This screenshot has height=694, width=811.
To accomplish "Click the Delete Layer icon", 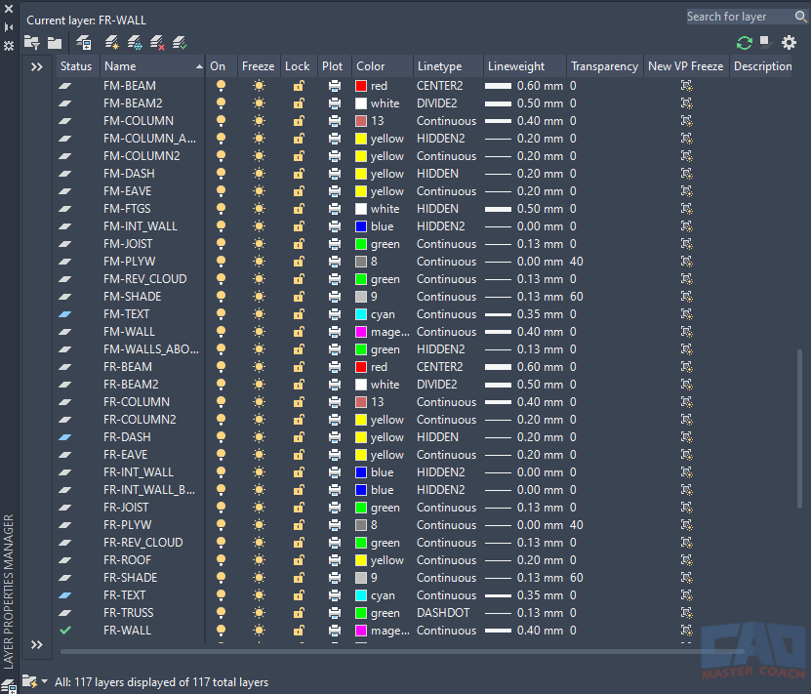I will click(157, 42).
